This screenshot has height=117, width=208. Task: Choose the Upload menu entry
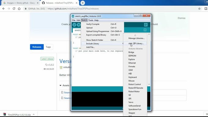tap(102, 28)
